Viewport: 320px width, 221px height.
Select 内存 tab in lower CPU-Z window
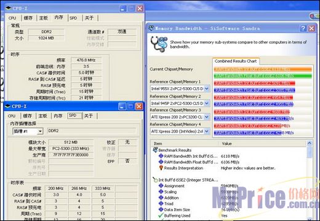click(x=58, y=116)
